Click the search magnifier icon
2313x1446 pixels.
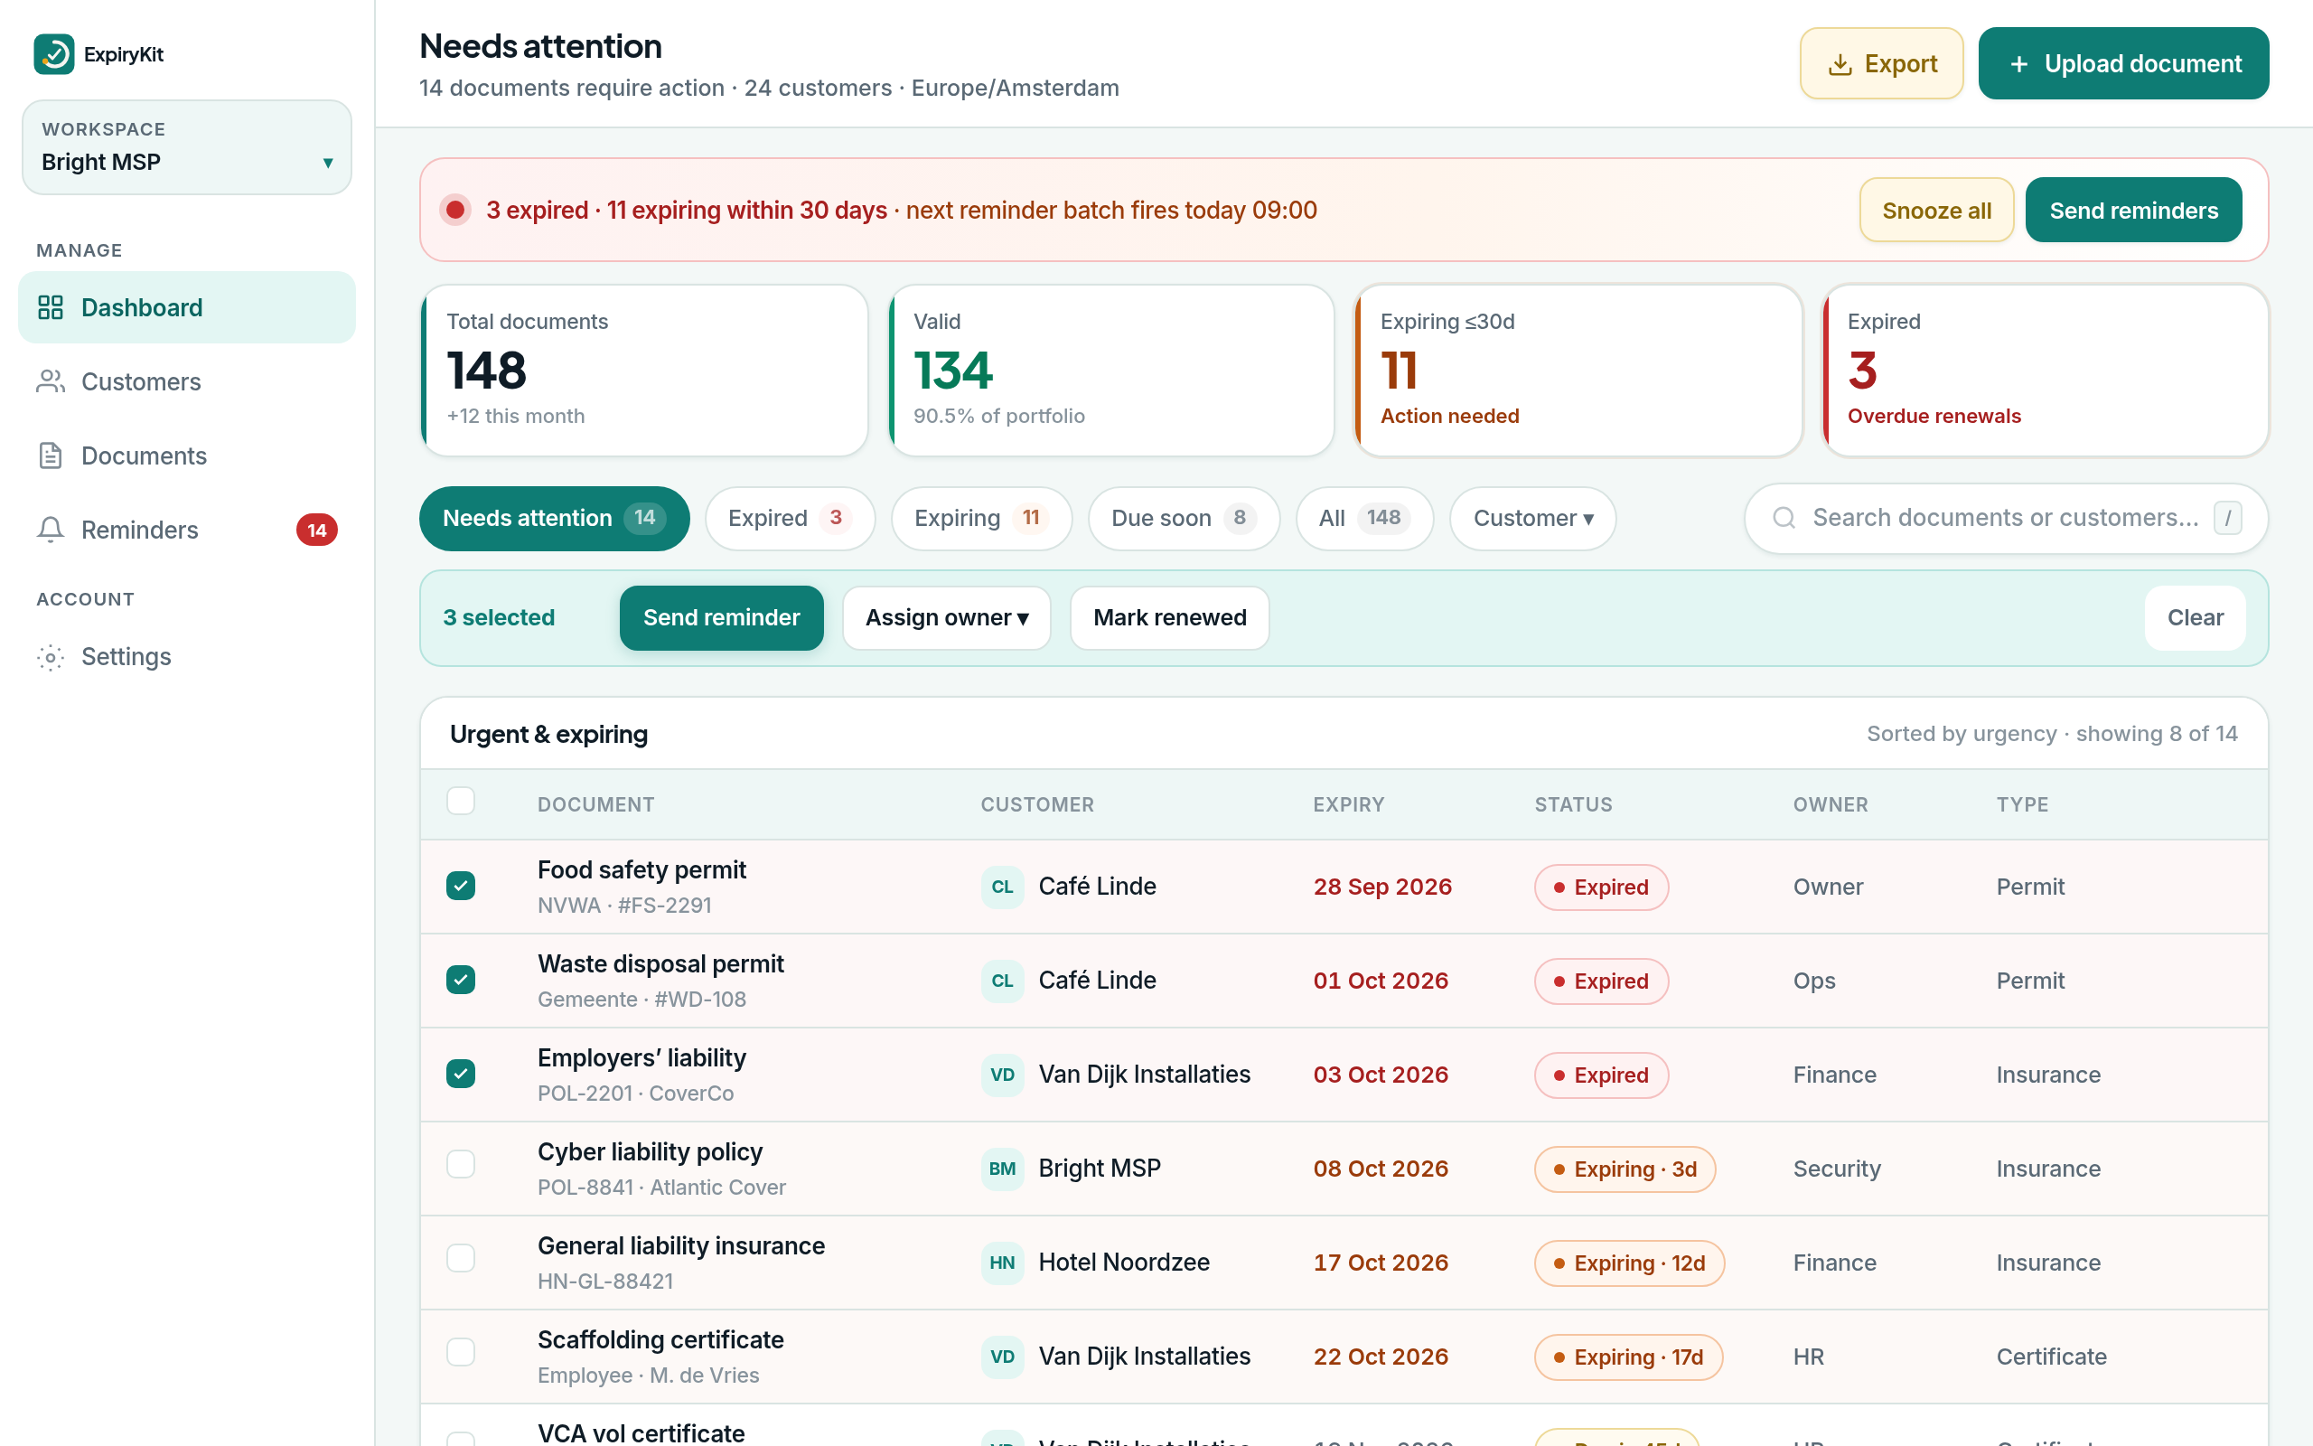(1784, 517)
